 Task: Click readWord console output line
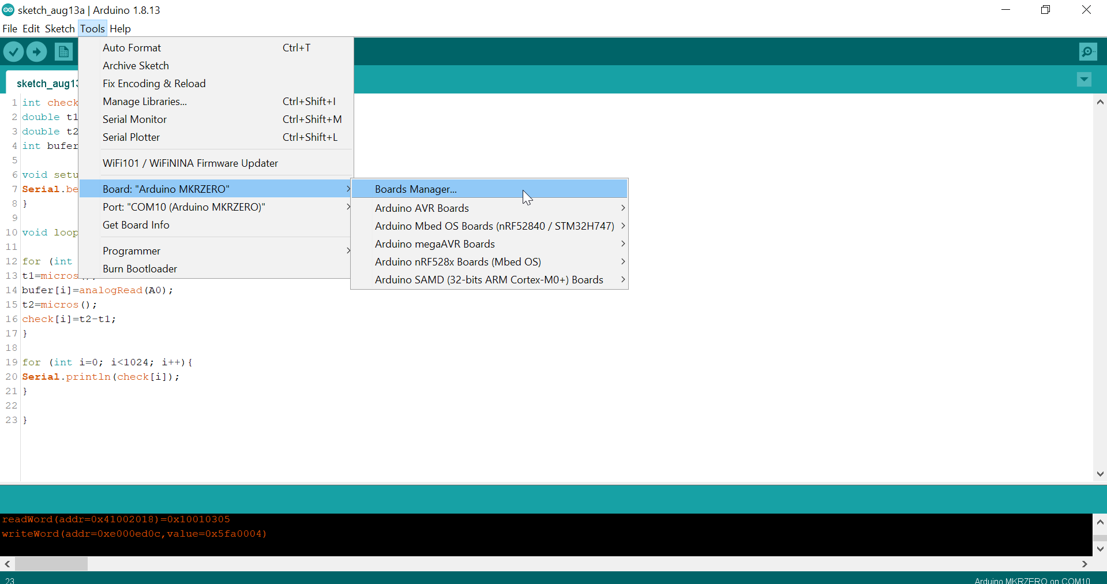[x=116, y=519]
